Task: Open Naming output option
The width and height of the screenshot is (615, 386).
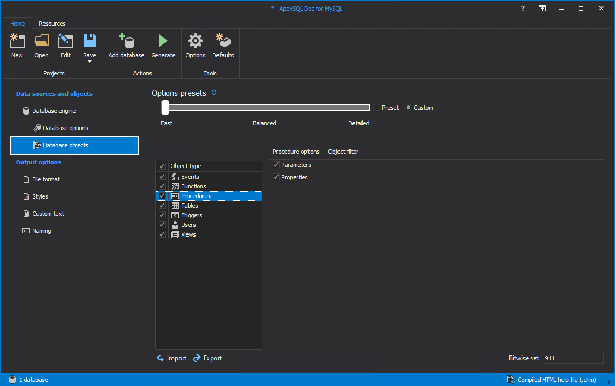Action: tap(37, 231)
